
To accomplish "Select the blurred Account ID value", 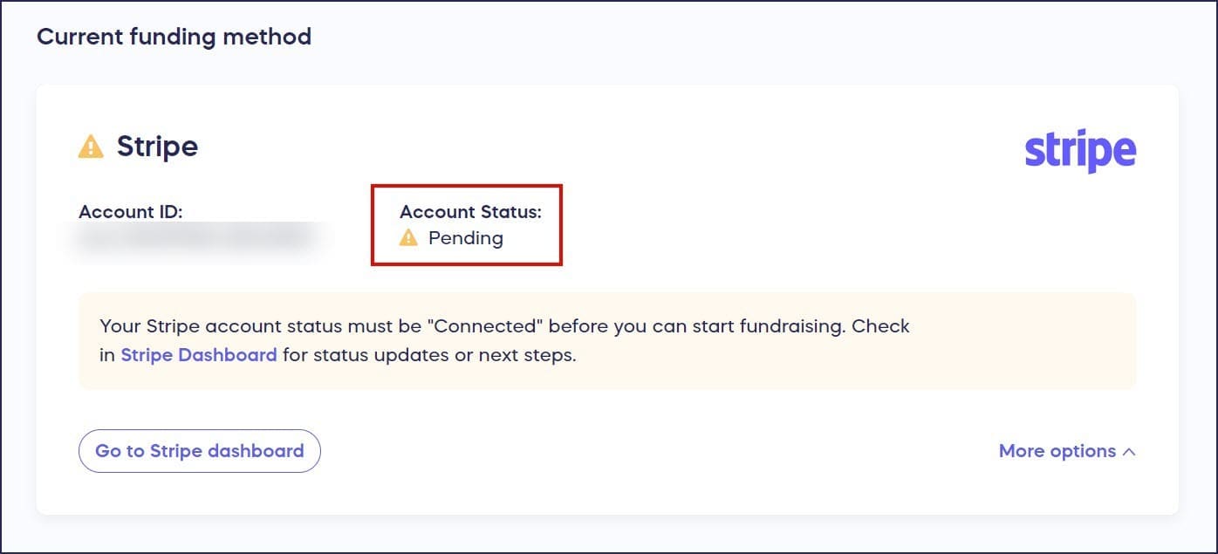I will click(196, 238).
